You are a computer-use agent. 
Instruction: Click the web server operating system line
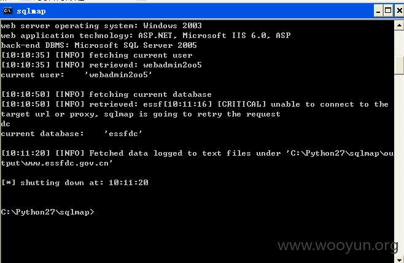[101, 26]
